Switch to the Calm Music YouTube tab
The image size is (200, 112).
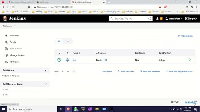click(17, 2)
